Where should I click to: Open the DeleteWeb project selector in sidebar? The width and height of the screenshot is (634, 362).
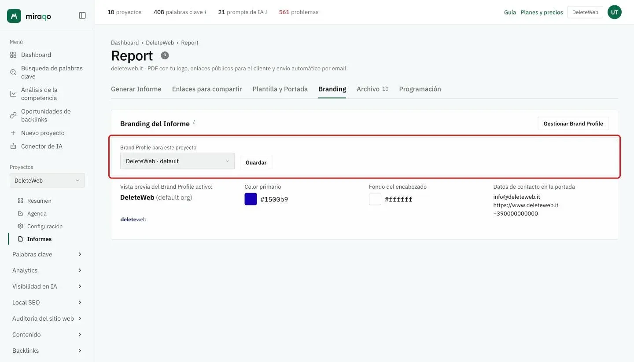pos(47,180)
